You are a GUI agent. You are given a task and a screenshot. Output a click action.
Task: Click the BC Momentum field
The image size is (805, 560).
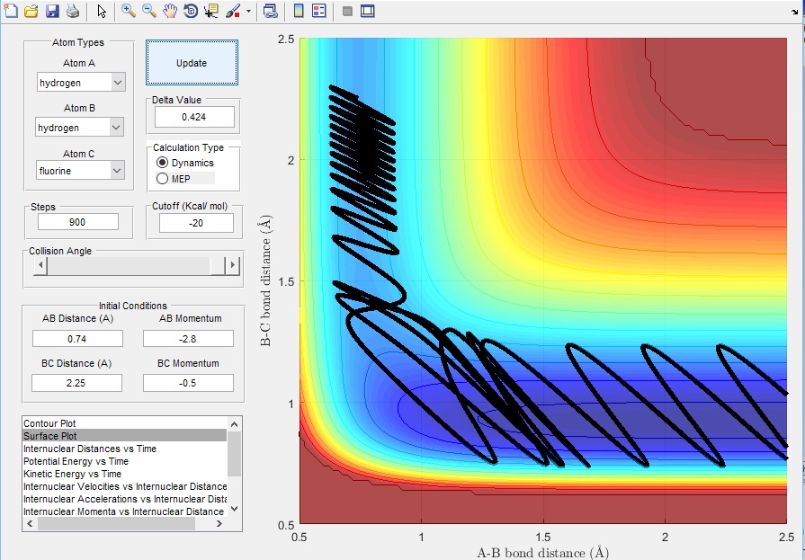point(188,383)
